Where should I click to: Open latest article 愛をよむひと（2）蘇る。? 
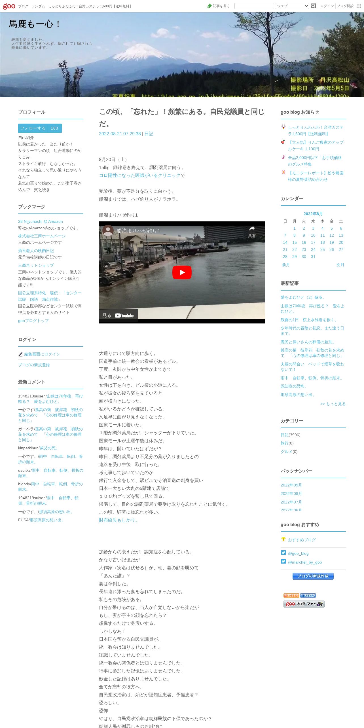[x=303, y=297]
